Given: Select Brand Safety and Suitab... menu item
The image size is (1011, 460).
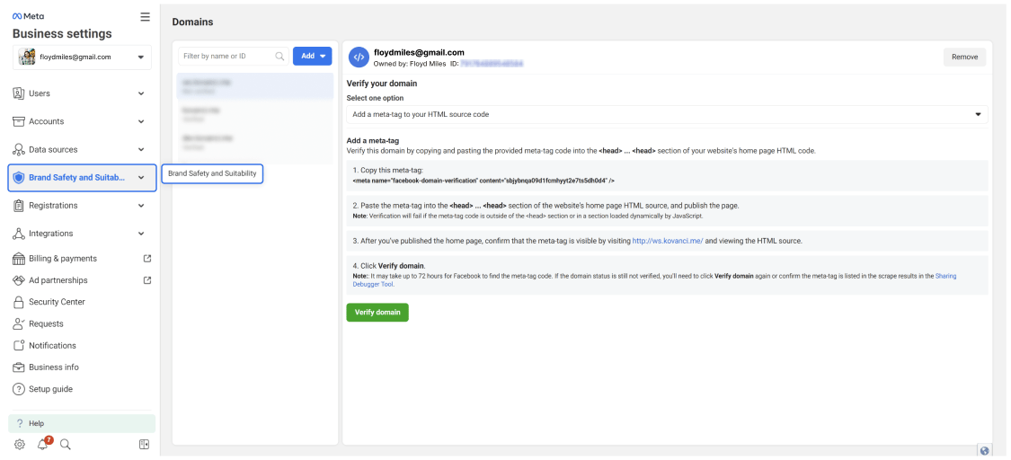Looking at the screenshot, I should click(x=82, y=178).
